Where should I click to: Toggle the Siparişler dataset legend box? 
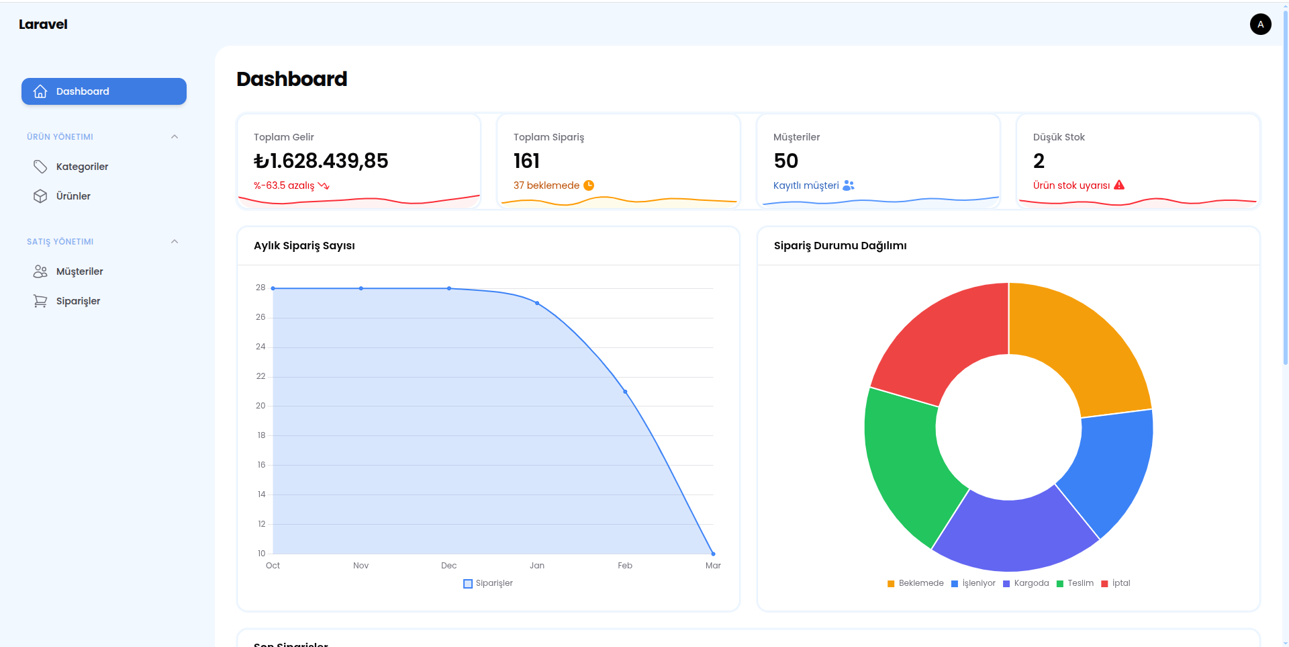[x=468, y=583]
